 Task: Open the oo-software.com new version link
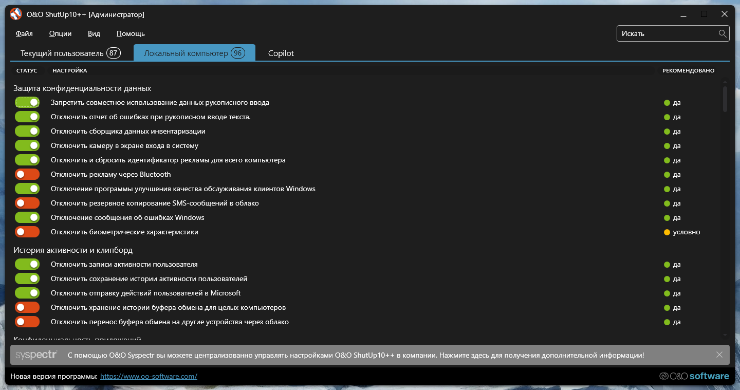click(149, 376)
